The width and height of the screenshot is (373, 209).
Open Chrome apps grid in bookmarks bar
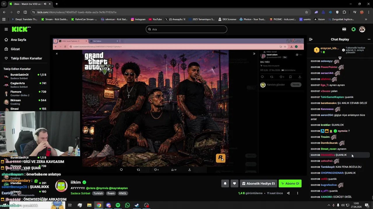click(x=4, y=19)
